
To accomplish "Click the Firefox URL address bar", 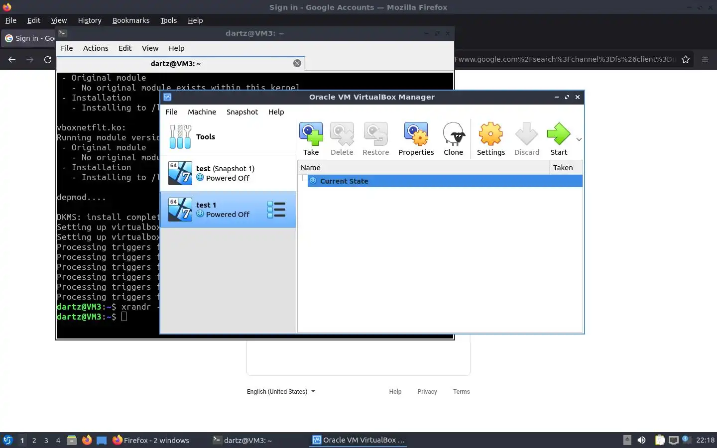I will pos(565,59).
